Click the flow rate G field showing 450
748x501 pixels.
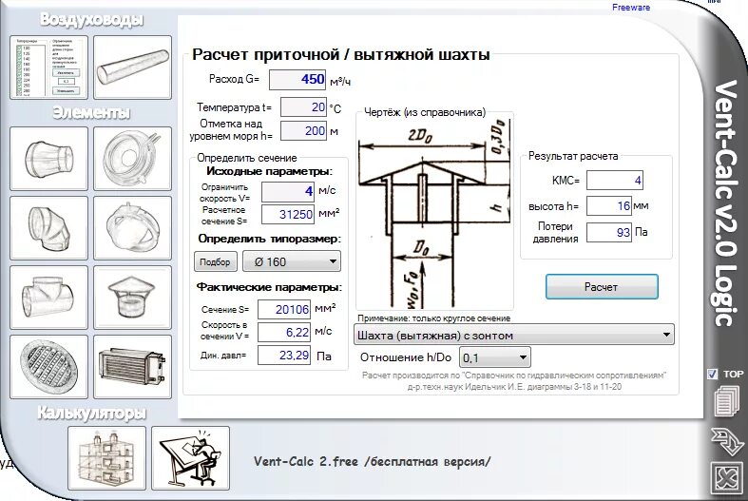[297, 80]
